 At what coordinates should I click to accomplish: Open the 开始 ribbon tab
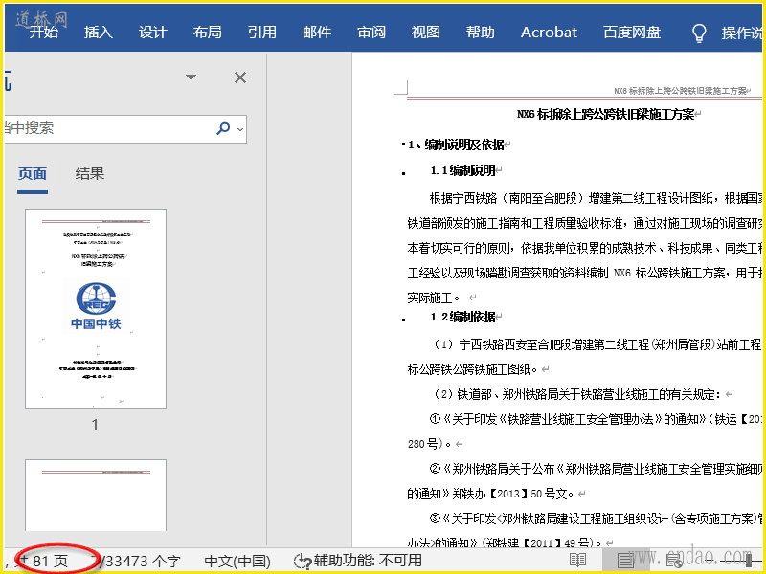pos(43,33)
